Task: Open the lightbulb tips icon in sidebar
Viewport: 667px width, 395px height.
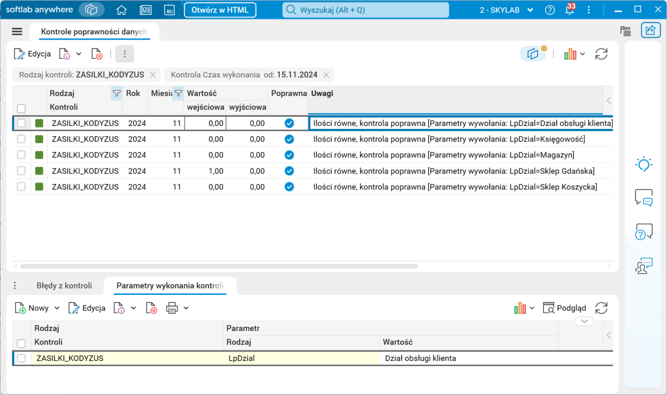Action: [x=644, y=165]
